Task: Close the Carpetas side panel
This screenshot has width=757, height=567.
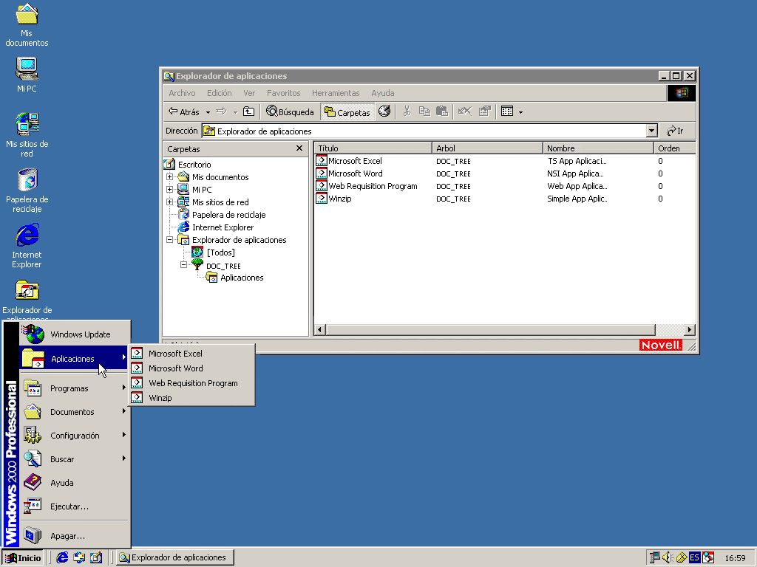Action: (x=299, y=148)
